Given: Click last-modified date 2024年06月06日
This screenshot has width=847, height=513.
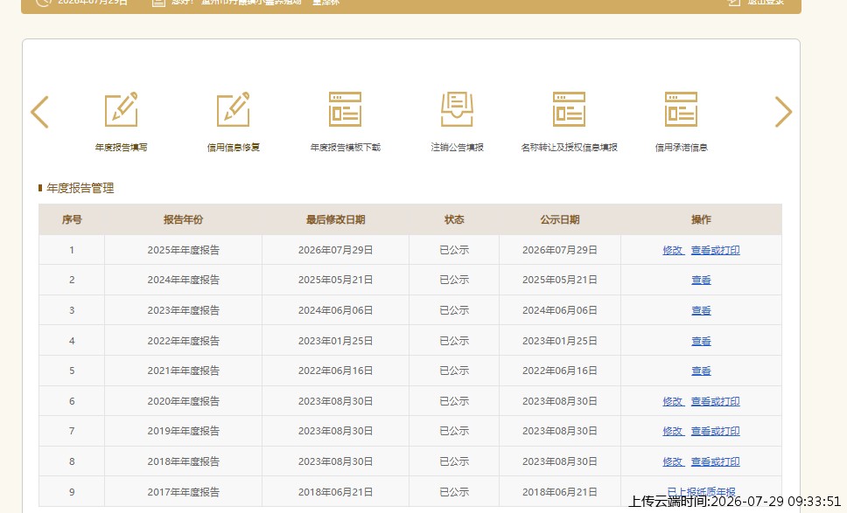Looking at the screenshot, I should pos(335,311).
